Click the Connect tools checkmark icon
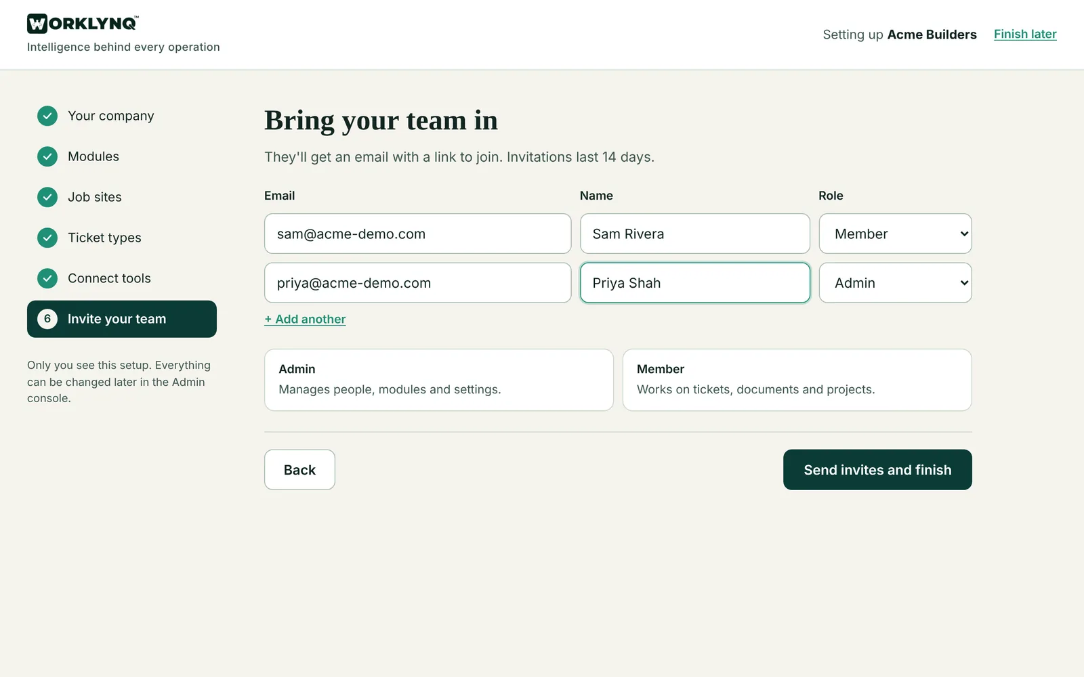1084x677 pixels. click(x=47, y=278)
